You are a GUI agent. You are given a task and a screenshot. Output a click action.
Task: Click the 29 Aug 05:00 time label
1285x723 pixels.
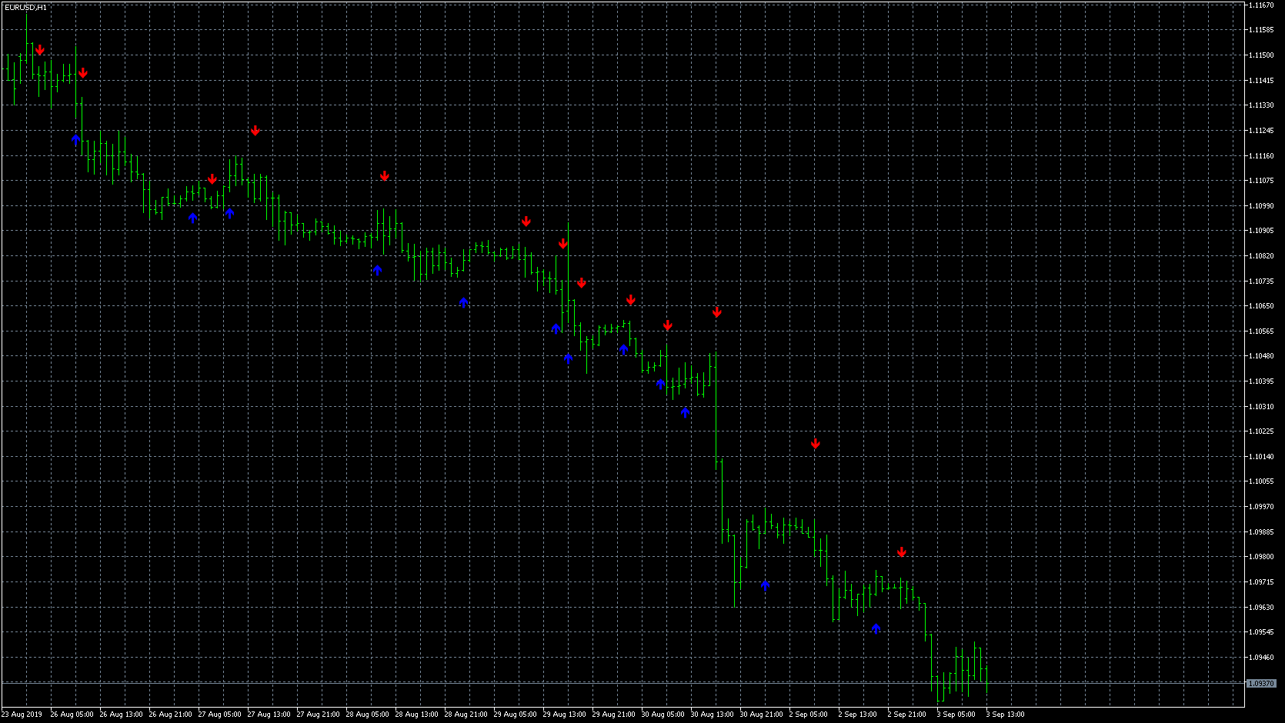coord(515,715)
